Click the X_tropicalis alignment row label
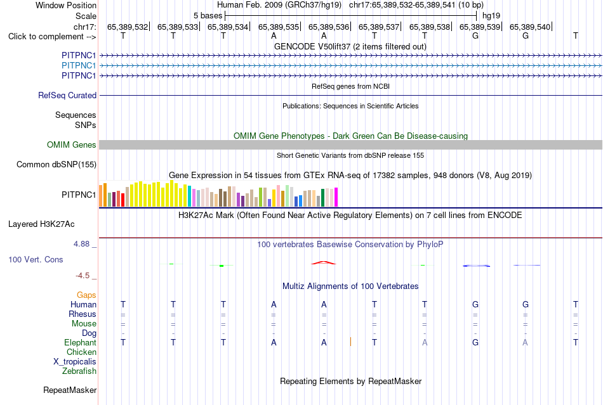 click(75, 362)
